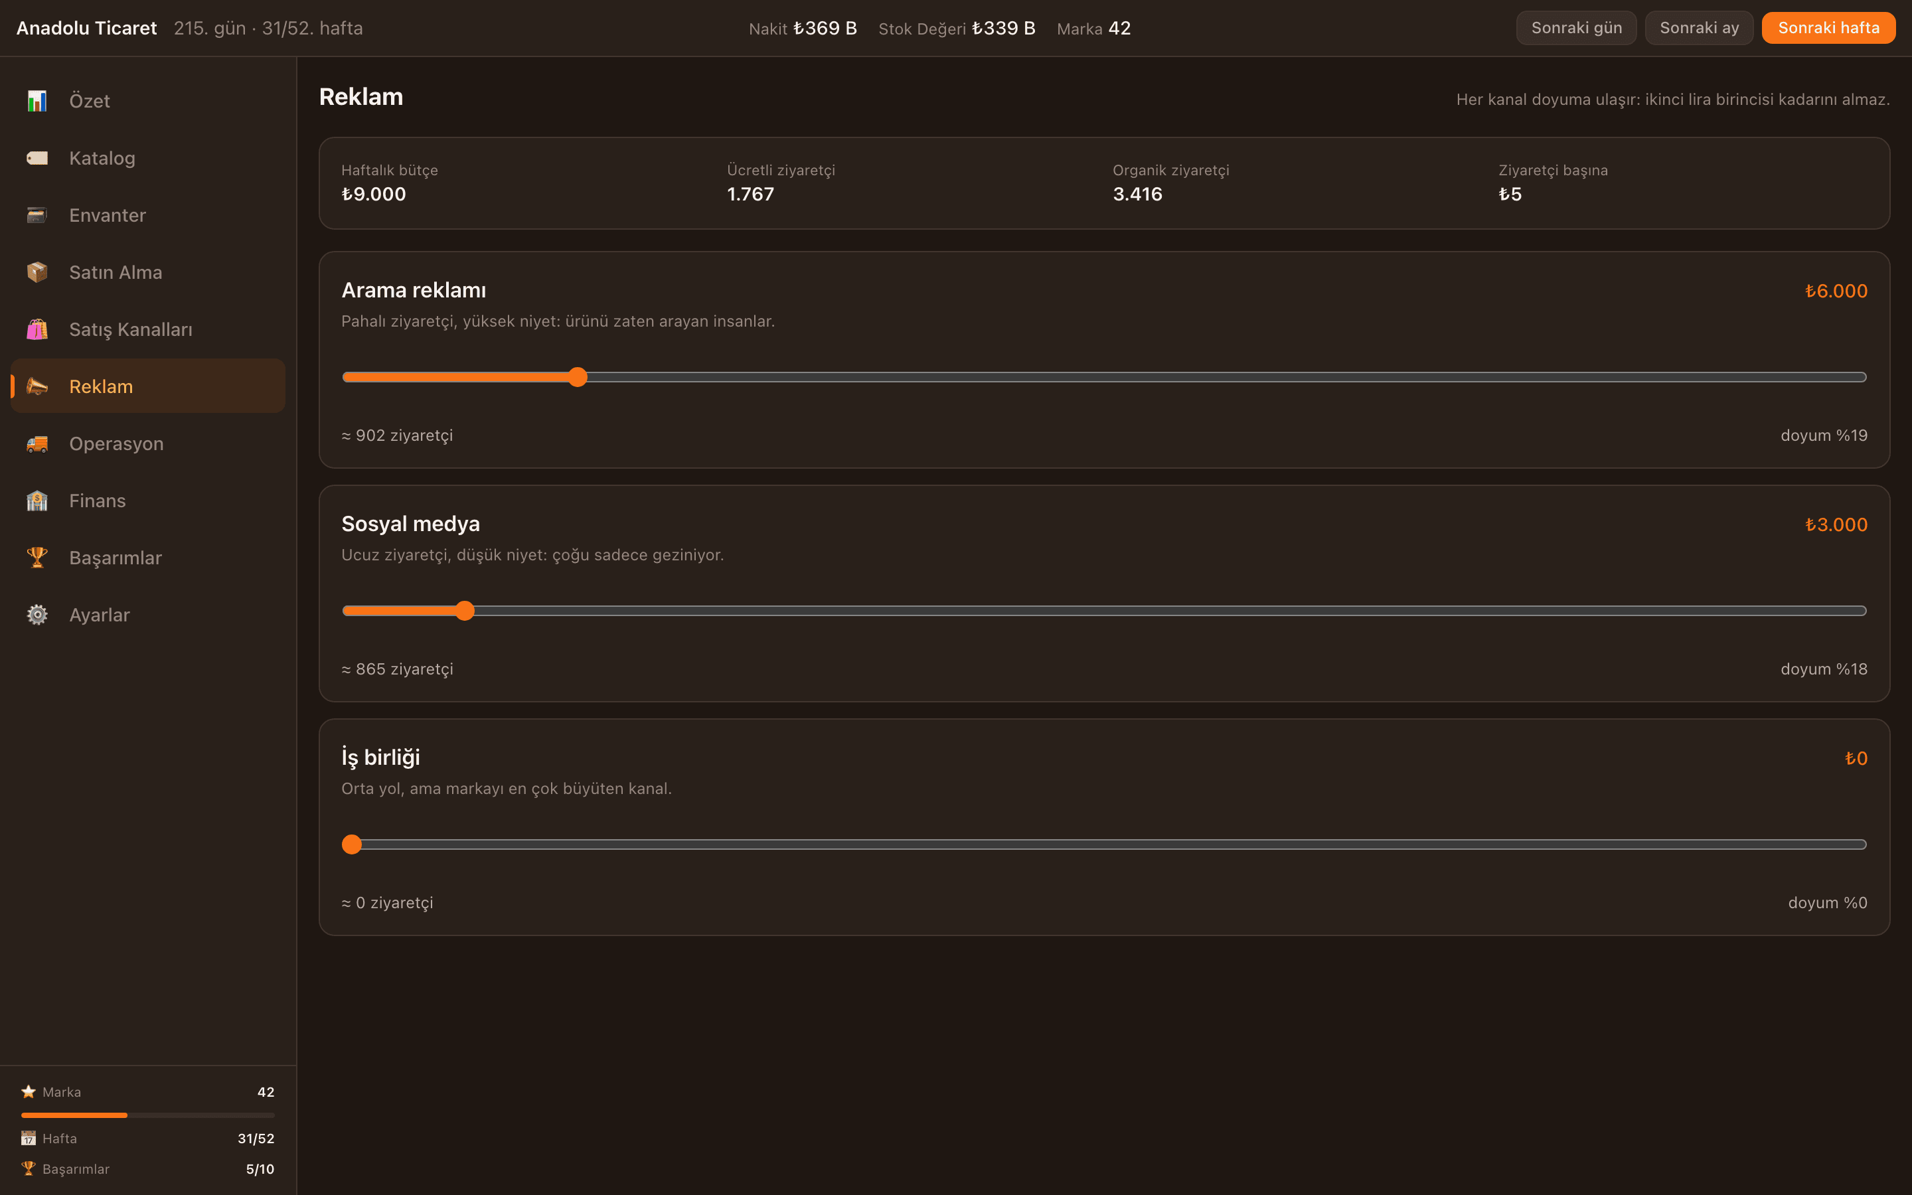Click the 'doyum %18' label
Image resolution: width=1912 pixels, height=1195 pixels.
point(1824,669)
